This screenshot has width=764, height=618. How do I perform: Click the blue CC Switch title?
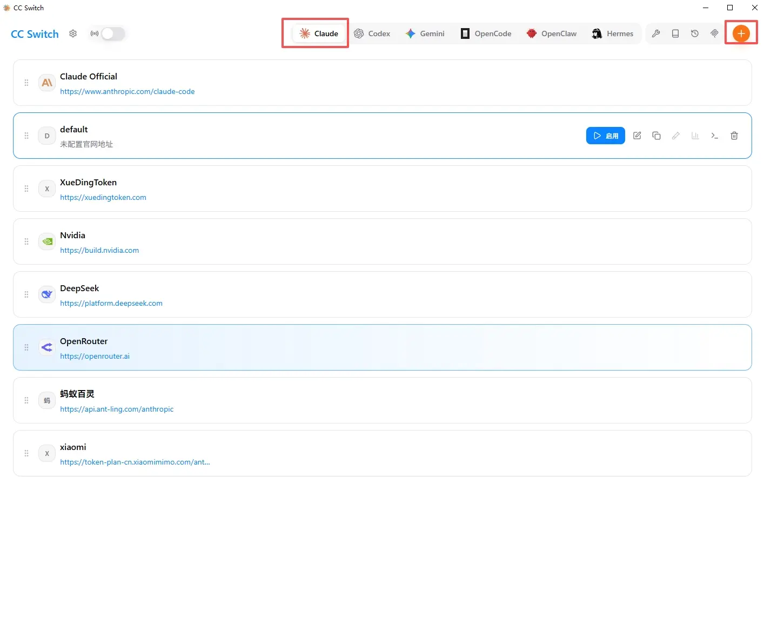tap(35, 34)
